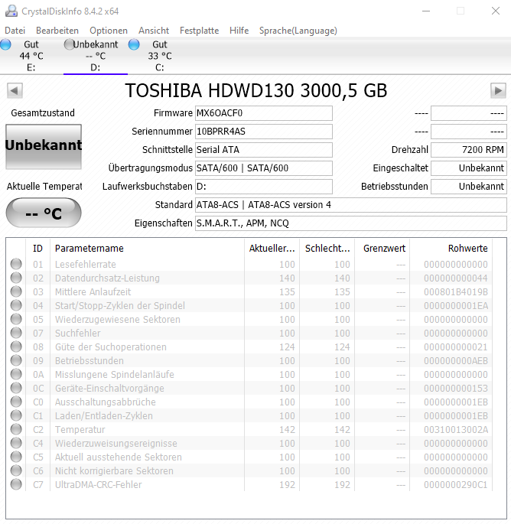Viewport: 511px width, 524px height.
Task: Click status orb for Datendurchsatz-Leistung row
Action: point(16,278)
